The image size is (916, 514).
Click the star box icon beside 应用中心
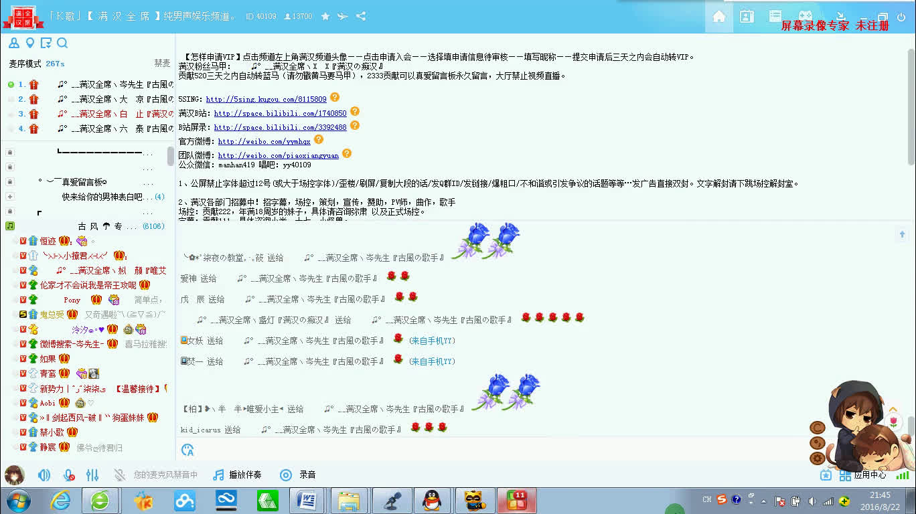[x=826, y=475]
